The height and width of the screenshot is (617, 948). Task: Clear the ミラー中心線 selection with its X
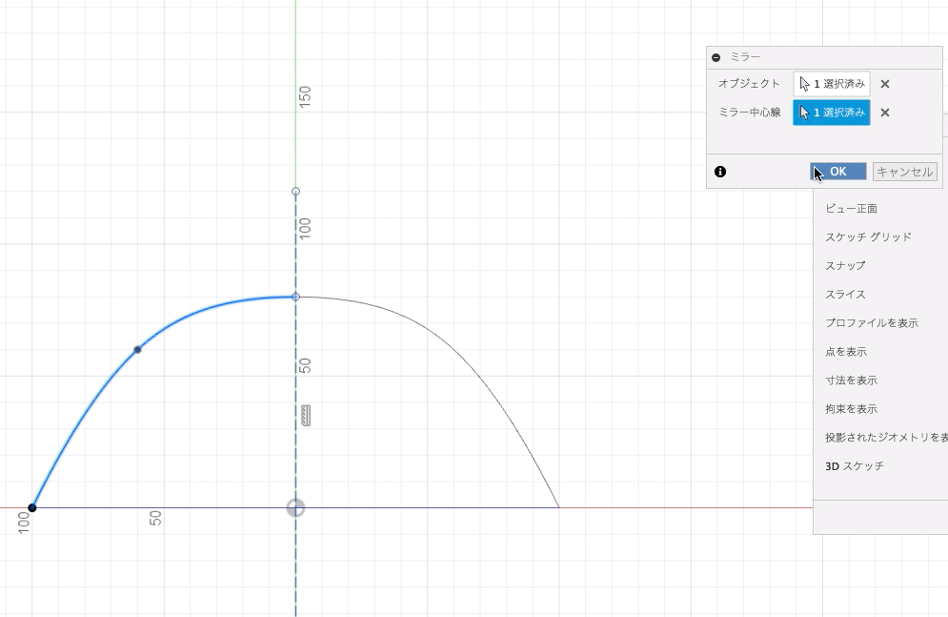point(885,113)
